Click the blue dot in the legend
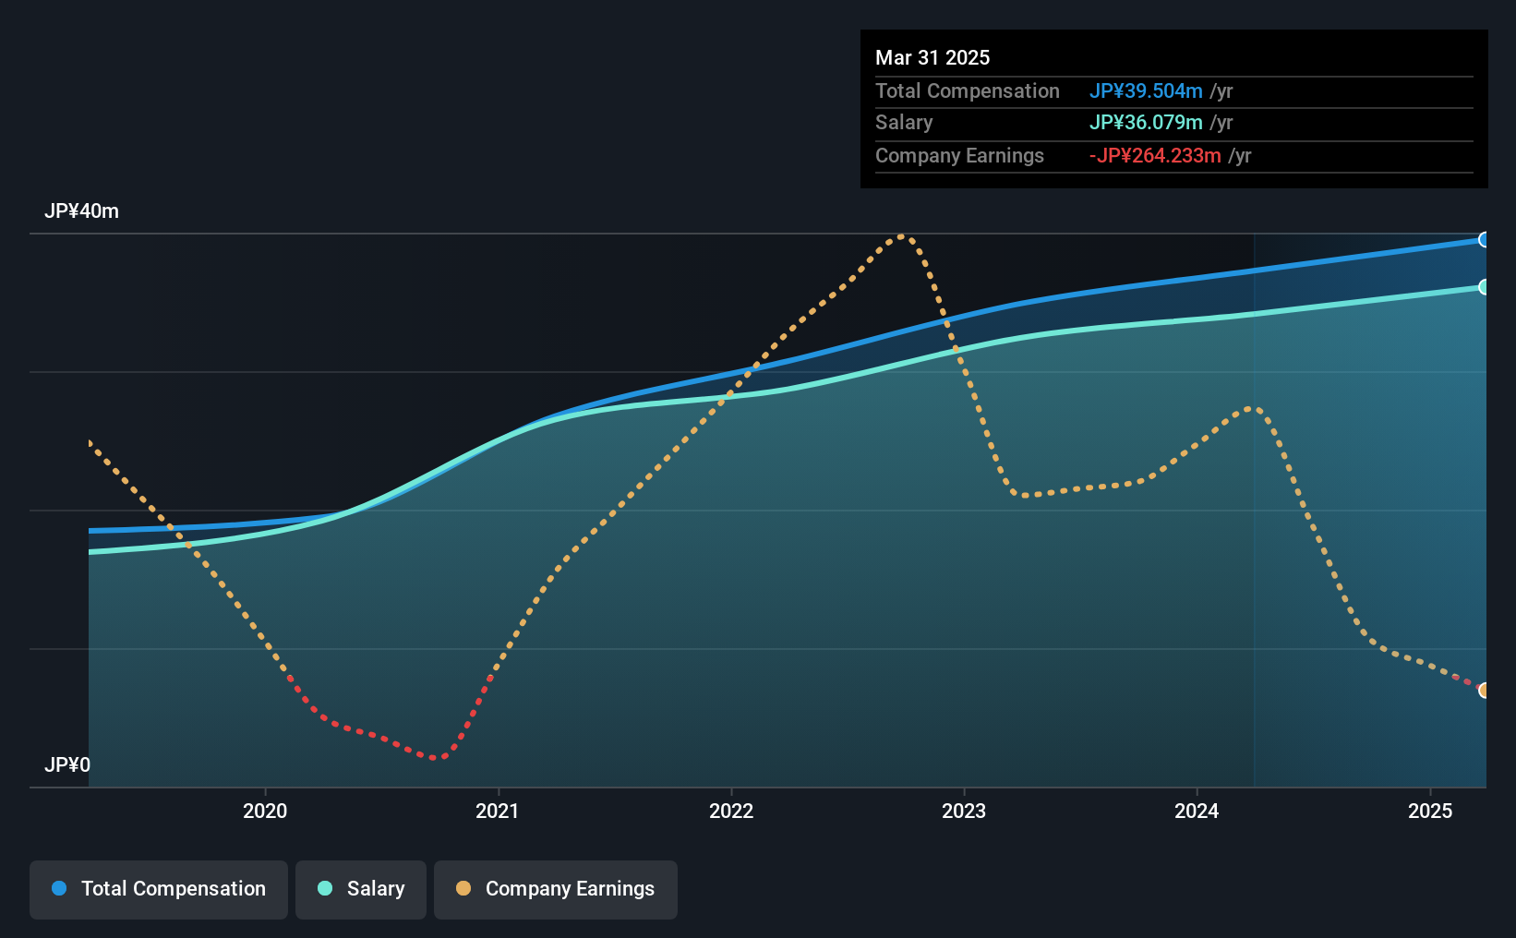Image resolution: width=1516 pixels, height=938 pixels. pyautogui.click(x=59, y=889)
